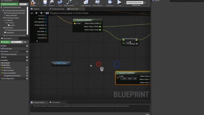Open the Compile options dropdown arrow
204x115 pixels.
pos(38,3)
